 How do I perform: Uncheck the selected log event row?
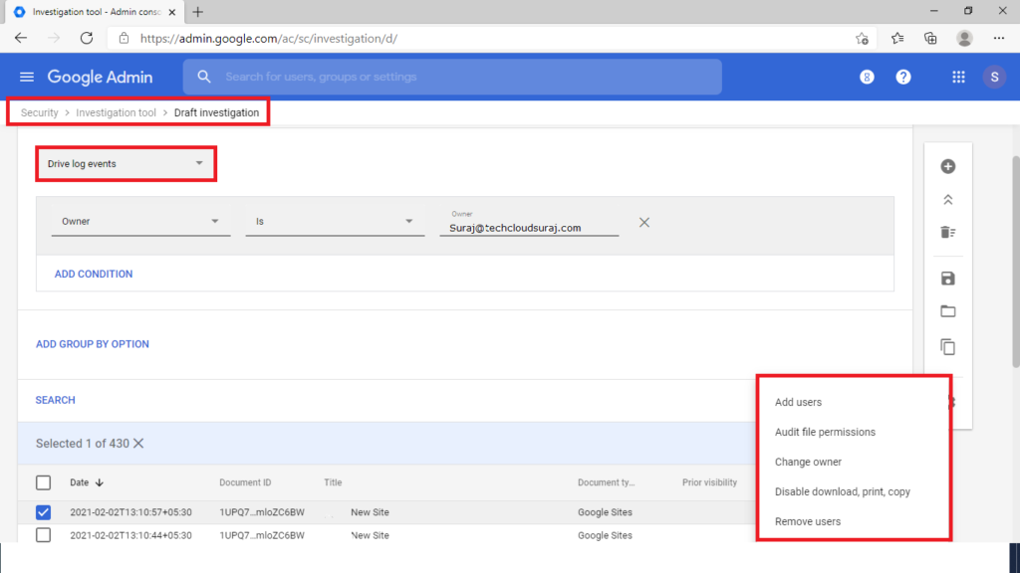(43, 512)
